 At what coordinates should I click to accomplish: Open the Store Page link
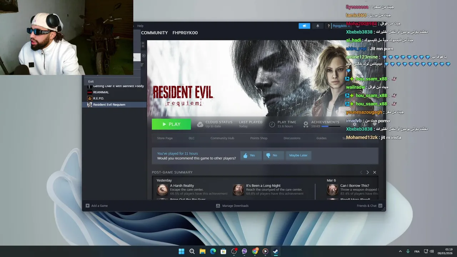coord(165,138)
